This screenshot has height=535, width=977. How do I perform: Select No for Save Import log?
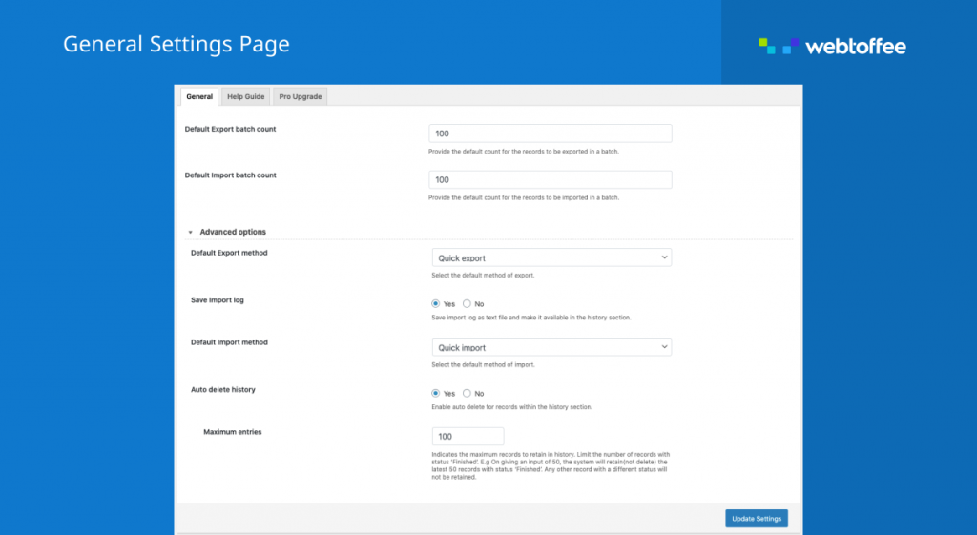[x=467, y=303]
